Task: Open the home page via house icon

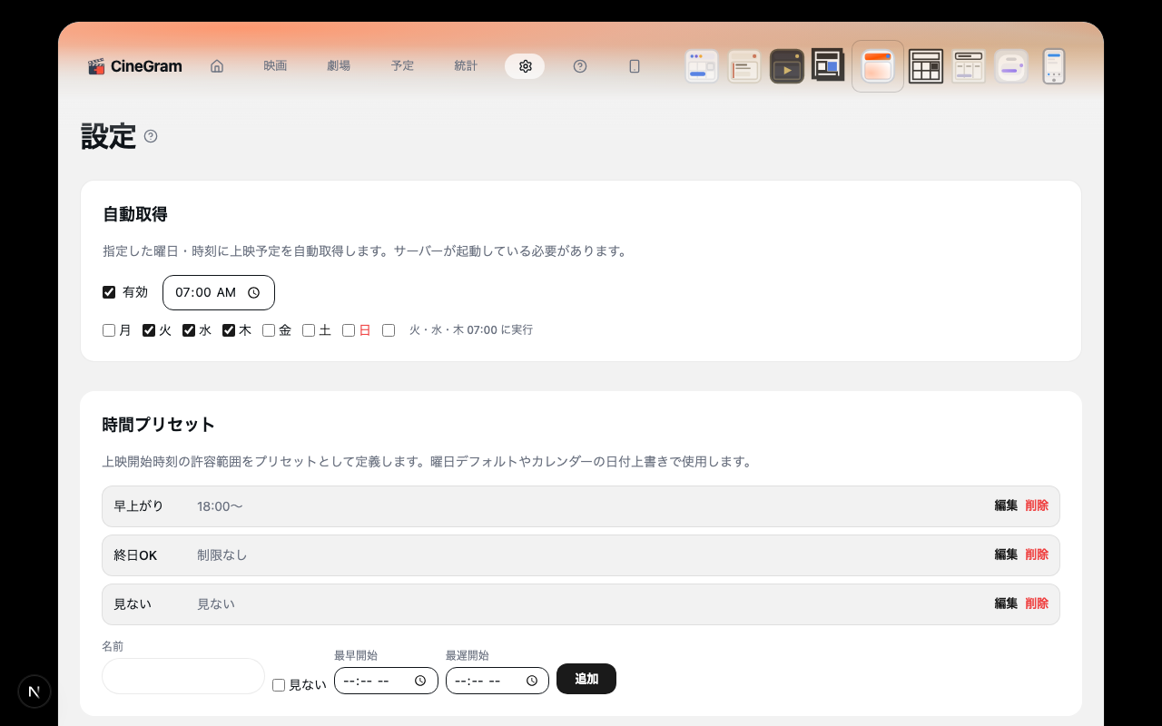Action: pyautogui.click(x=216, y=65)
